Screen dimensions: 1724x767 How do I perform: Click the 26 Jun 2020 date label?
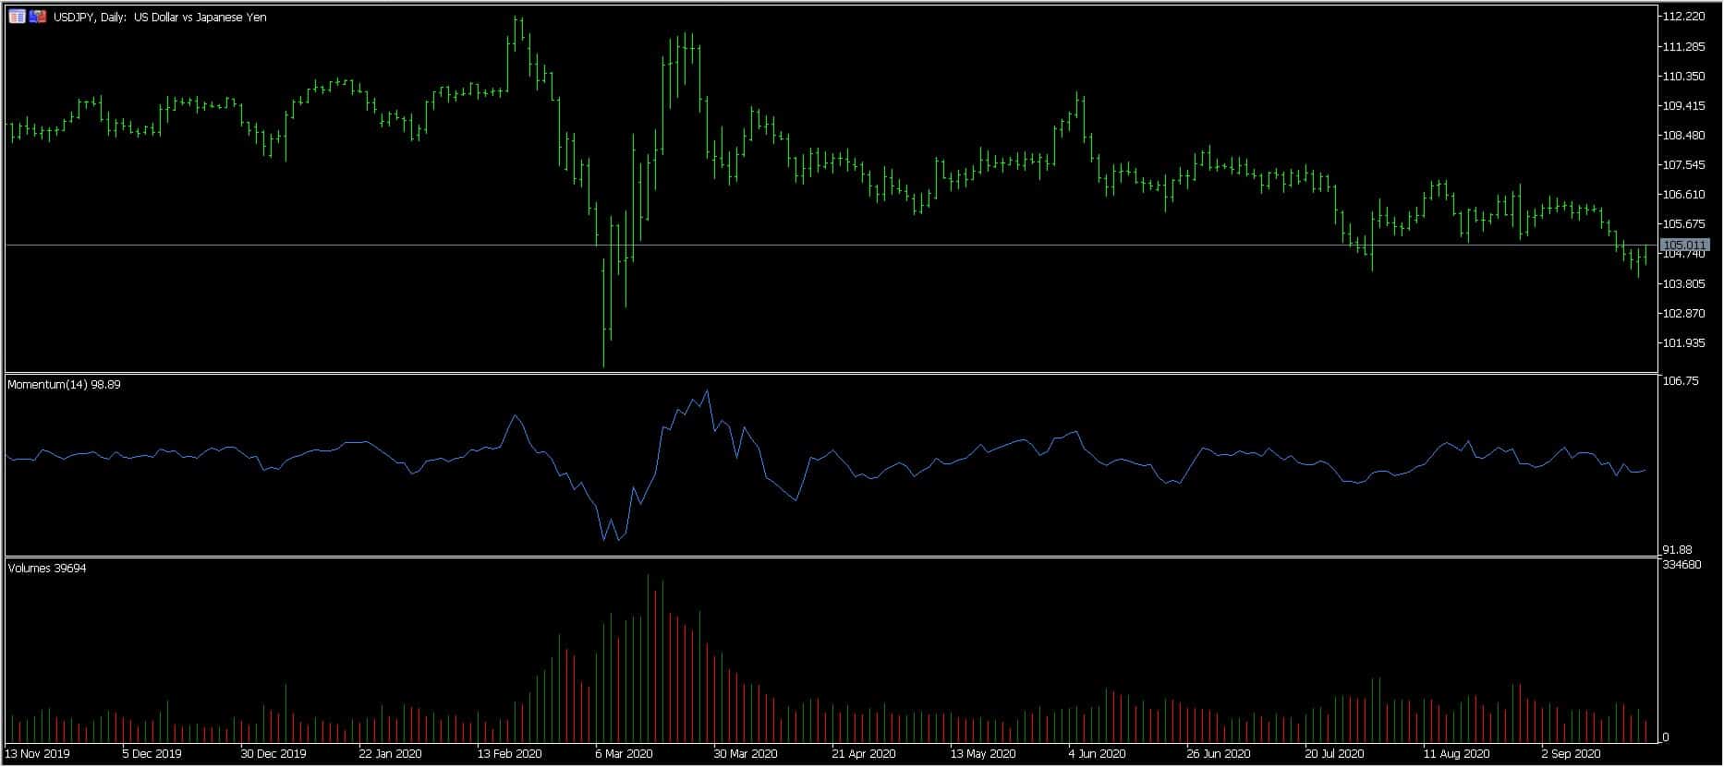point(1219,753)
